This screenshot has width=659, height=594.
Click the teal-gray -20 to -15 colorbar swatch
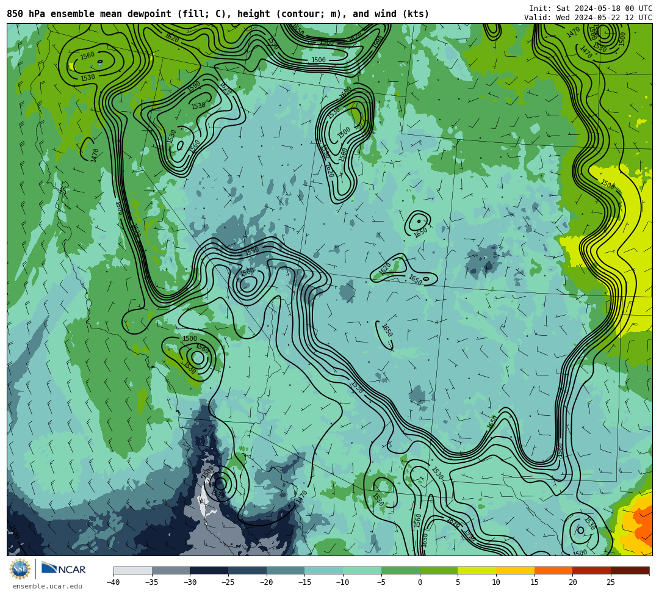pyautogui.click(x=286, y=570)
